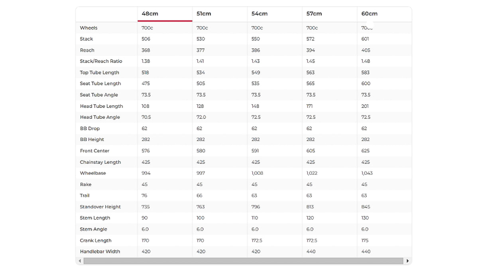This screenshot has width=484, height=272.
Task: Click the 172.5 crank length for 54cm
Action: pos(257,241)
